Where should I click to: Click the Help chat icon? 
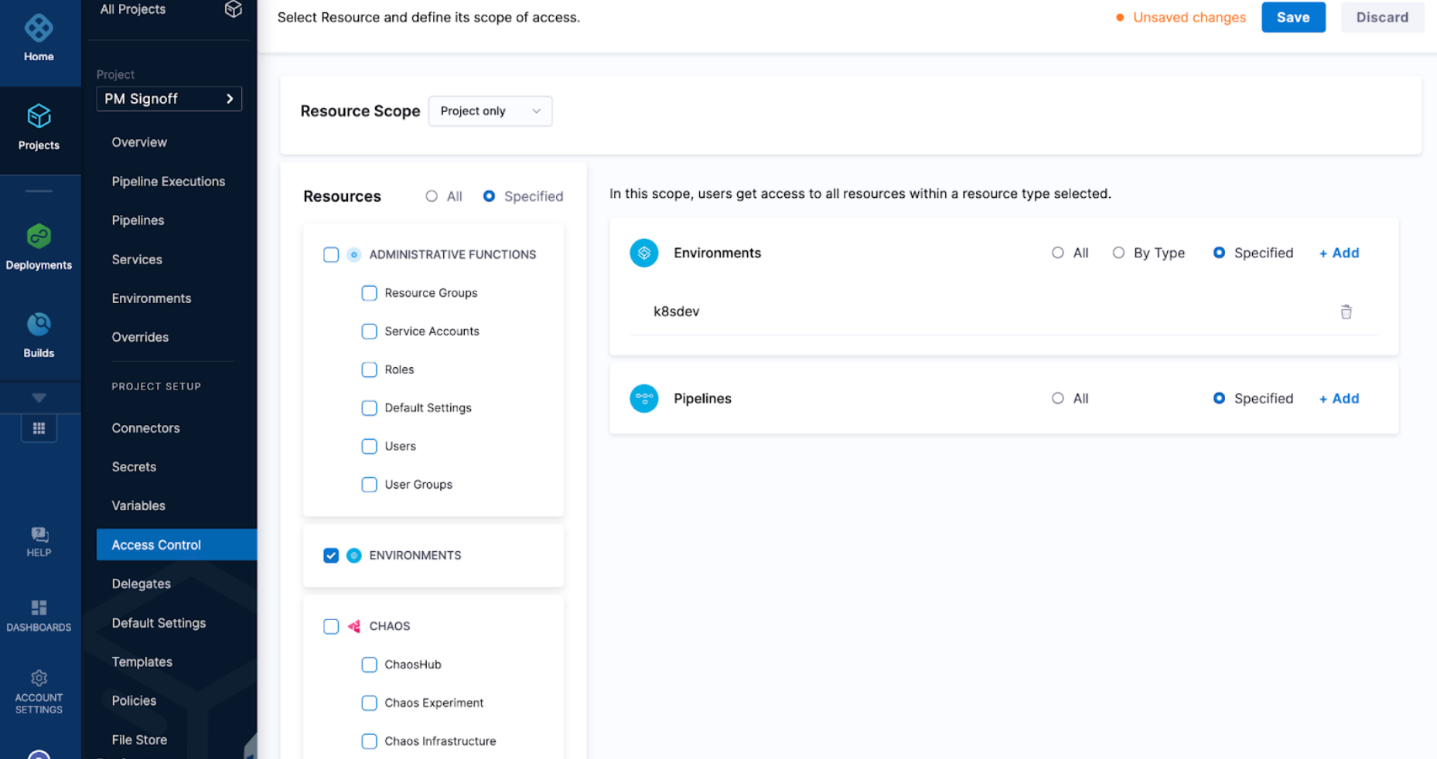click(39, 535)
